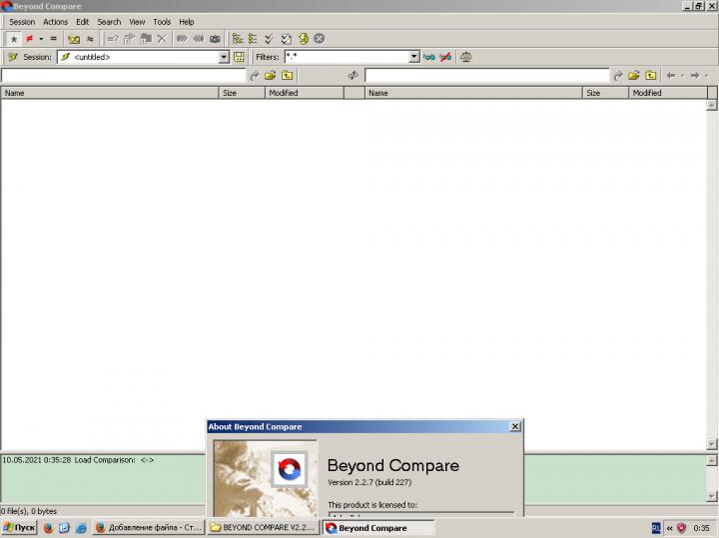This screenshot has width=719, height=538.
Task: Click the Comparison Control scales icon
Action: [x=466, y=57]
